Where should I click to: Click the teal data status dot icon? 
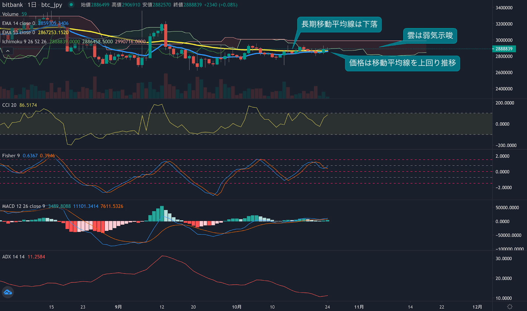point(70,5)
